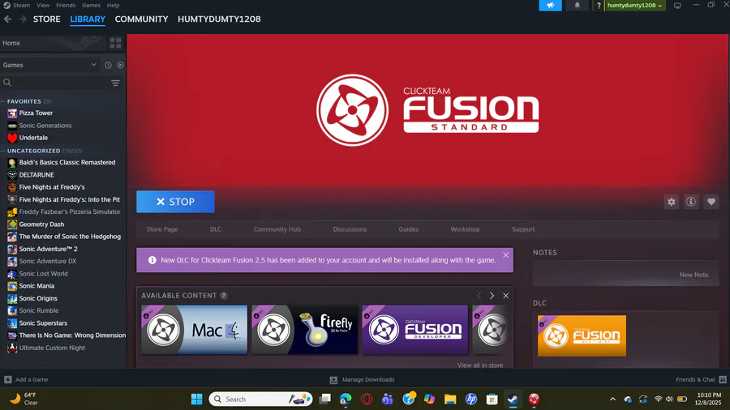Open the Friends menu

(66, 5)
